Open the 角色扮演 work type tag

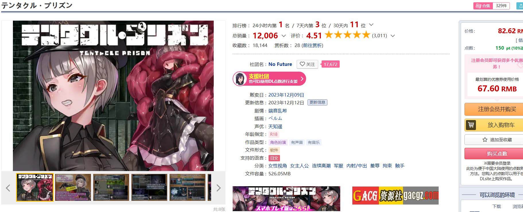pos(278,142)
